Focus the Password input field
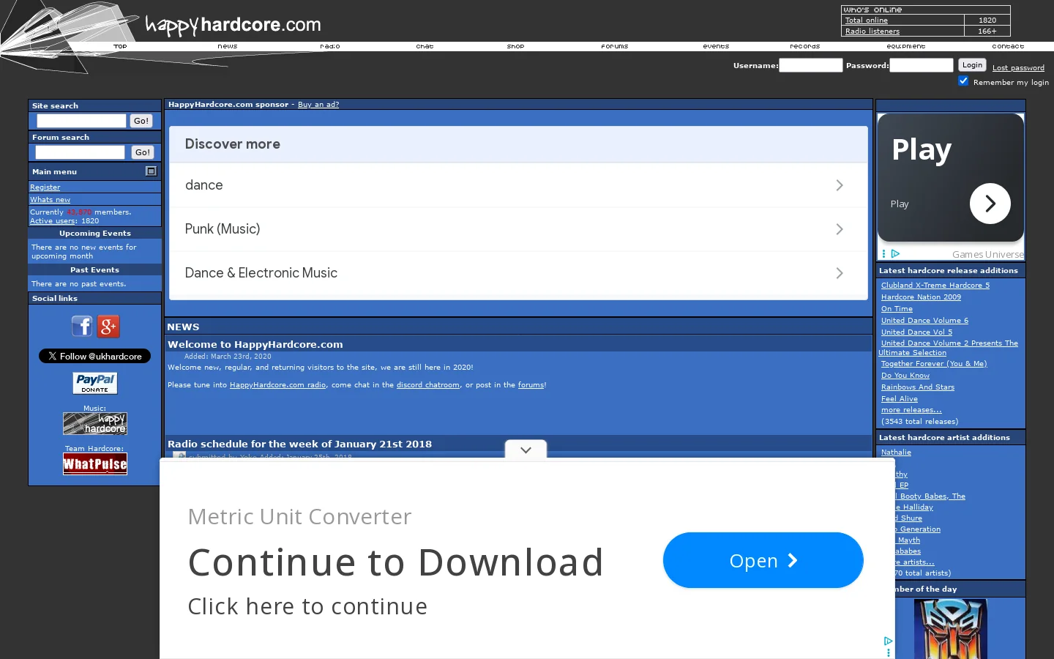Viewport: 1054px width, 659px height. tap(922, 65)
